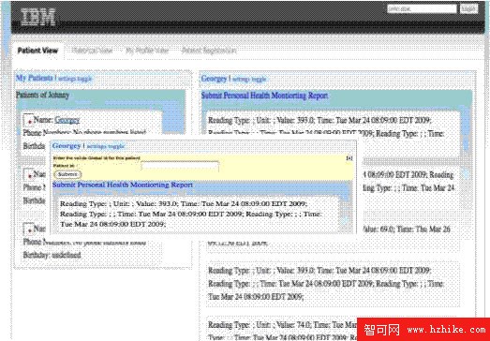
Task: Open Submit Personal Health Monitoring Report in popup
Action: point(123,185)
